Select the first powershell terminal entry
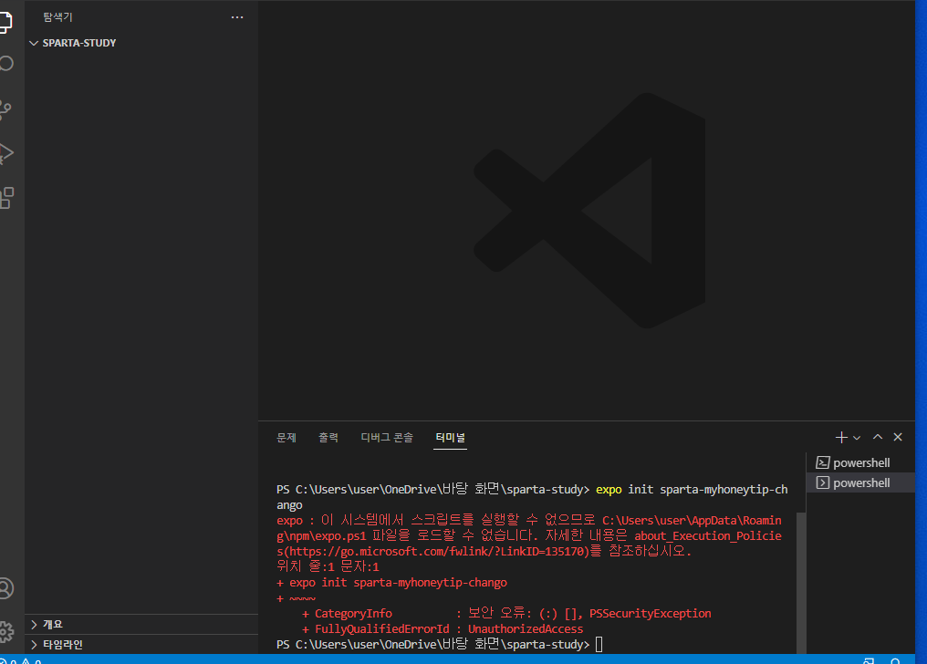 click(860, 462)
